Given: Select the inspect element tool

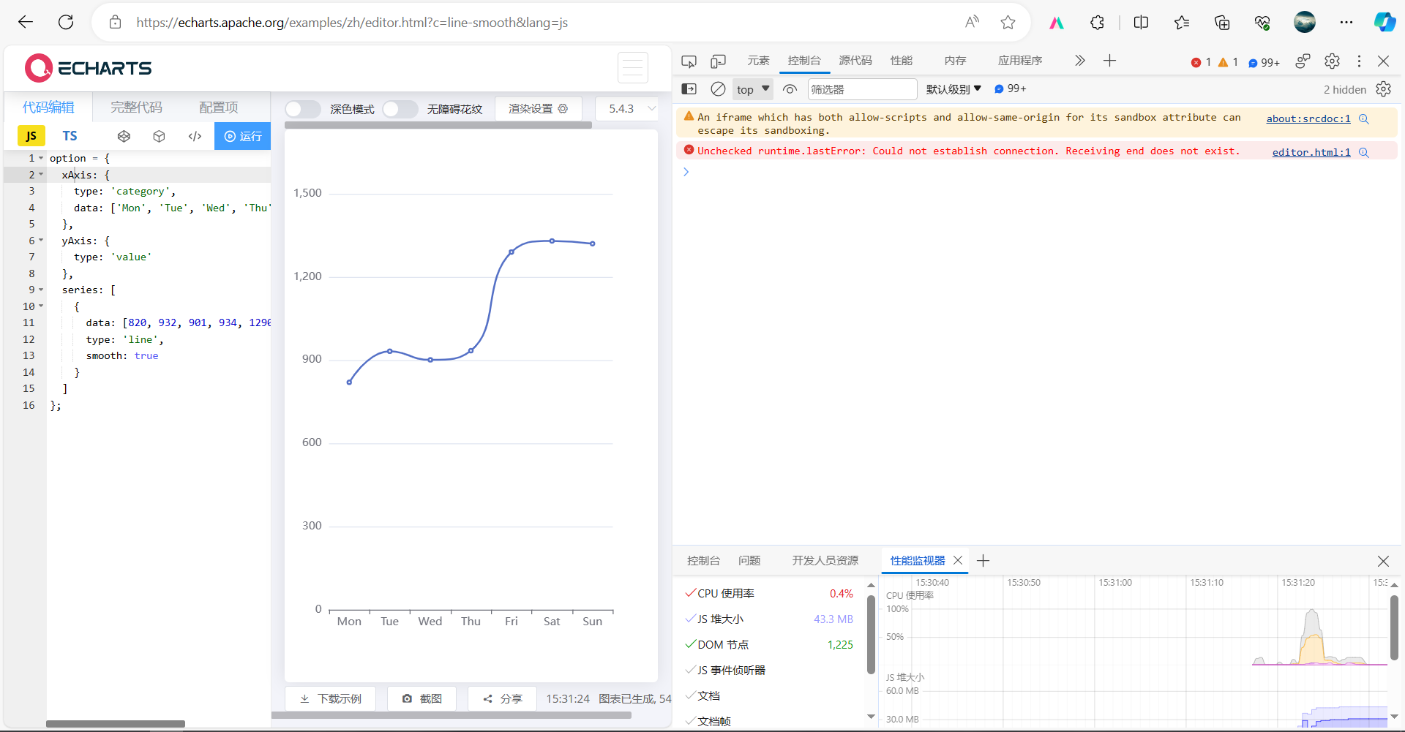Looking at the screenshot, I should (689, 61).
